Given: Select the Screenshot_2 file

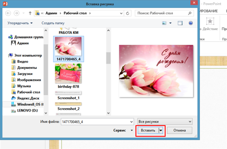Looking at the screenshot, I should [68, 106].
